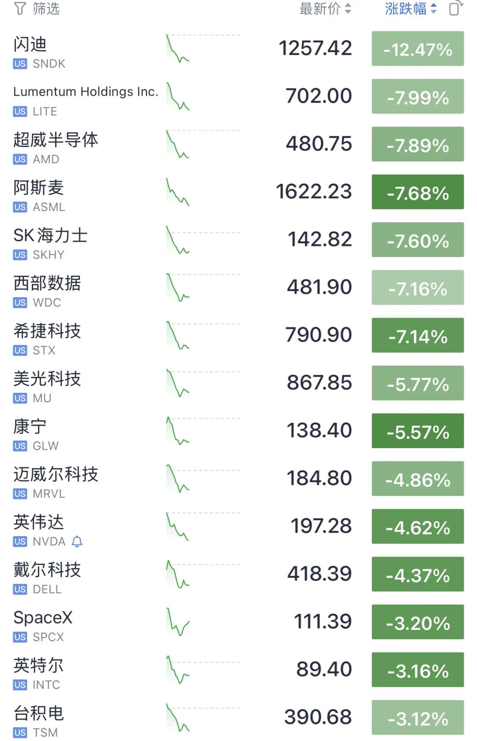Sort by change percentage (涨跌幅)
Viewport: 477px width, 741px height.
point(411,8)
